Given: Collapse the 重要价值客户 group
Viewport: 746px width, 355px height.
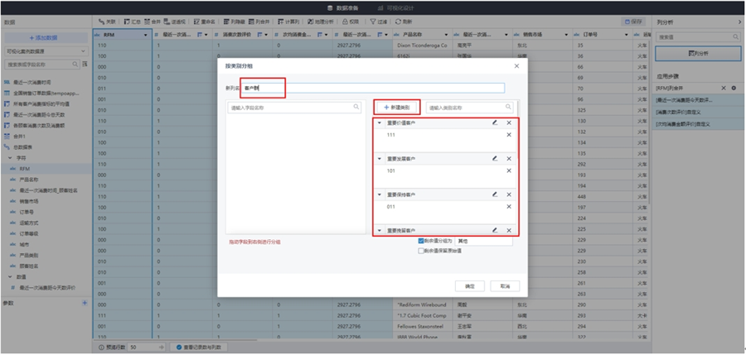Looking at the screenshot, I should pos(380,122).
